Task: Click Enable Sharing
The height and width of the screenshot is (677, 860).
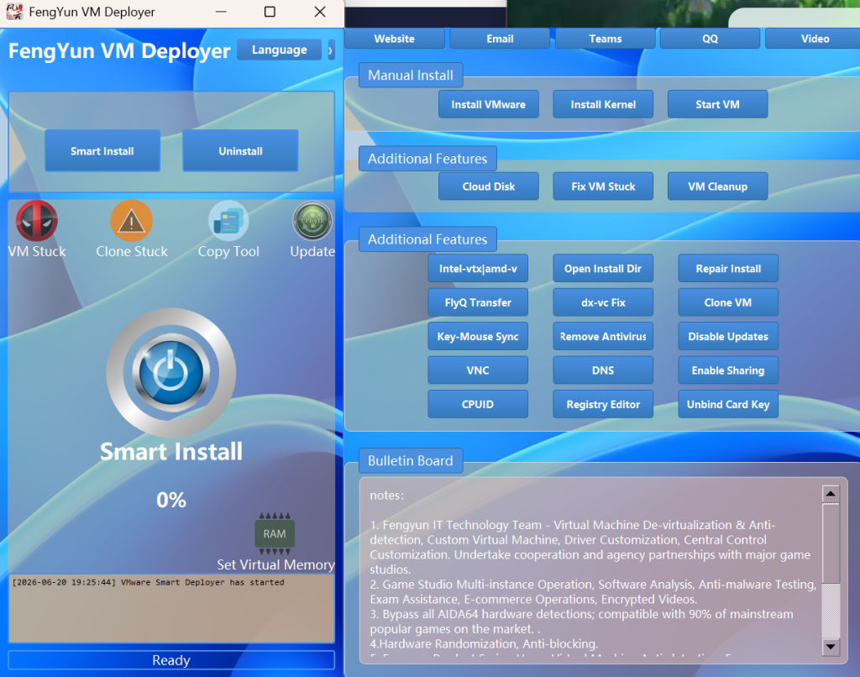Action: click(728, 370)
